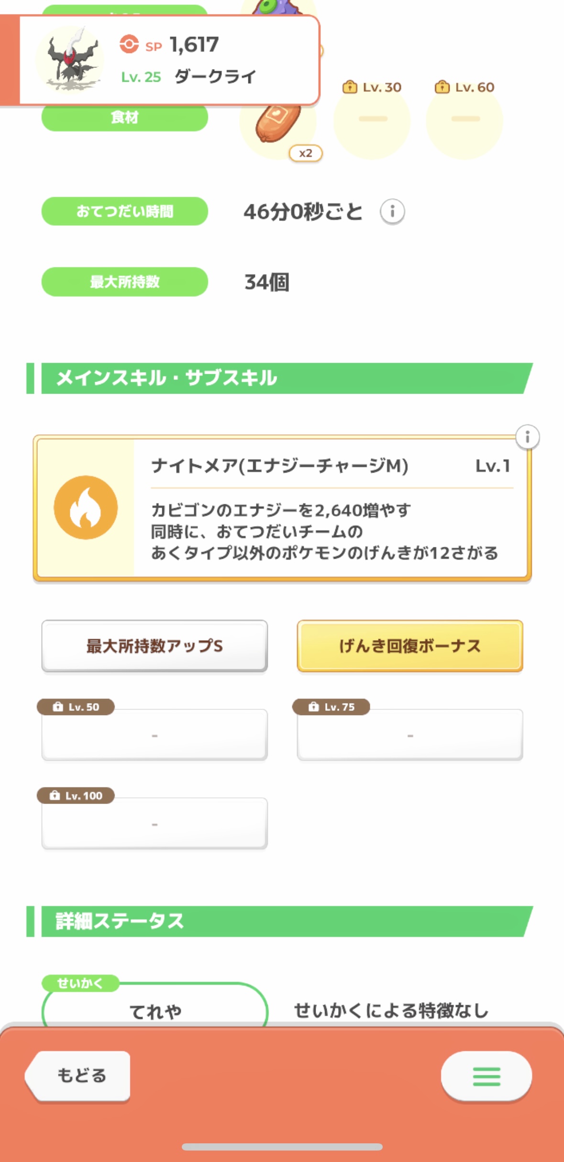Tap the Poké Ball SP icon

tap(129, 44)
